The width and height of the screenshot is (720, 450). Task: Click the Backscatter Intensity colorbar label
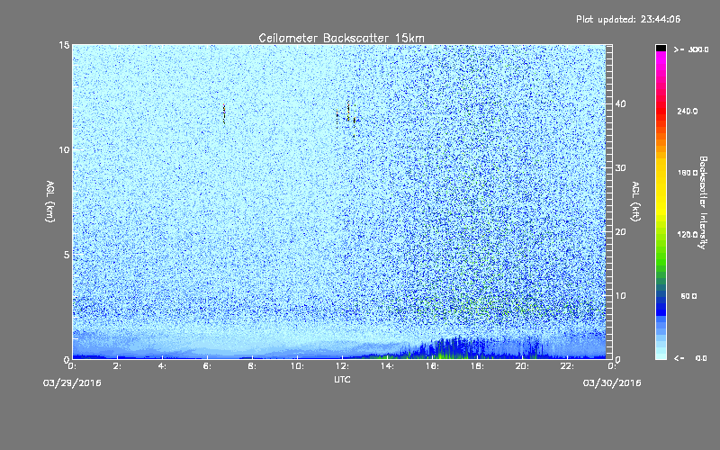click(x=703, y=202)
